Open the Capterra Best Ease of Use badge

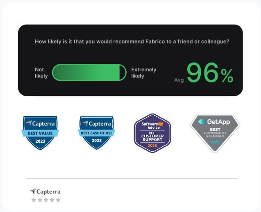coord(97,133)
